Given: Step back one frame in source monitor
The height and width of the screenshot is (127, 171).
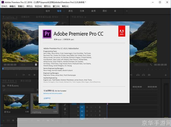Looking at the screenshot, I should (29, 75).
